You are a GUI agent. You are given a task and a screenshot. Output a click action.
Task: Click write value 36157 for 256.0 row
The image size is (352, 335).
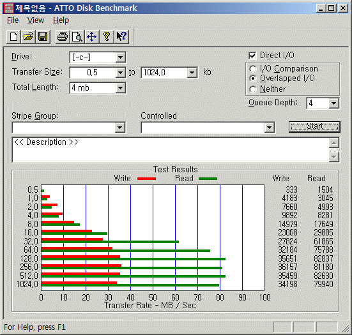point(287,267)
